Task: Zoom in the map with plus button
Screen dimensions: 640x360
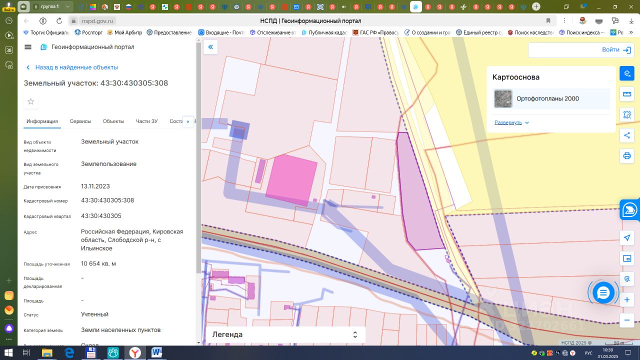Action: [627, 299]
